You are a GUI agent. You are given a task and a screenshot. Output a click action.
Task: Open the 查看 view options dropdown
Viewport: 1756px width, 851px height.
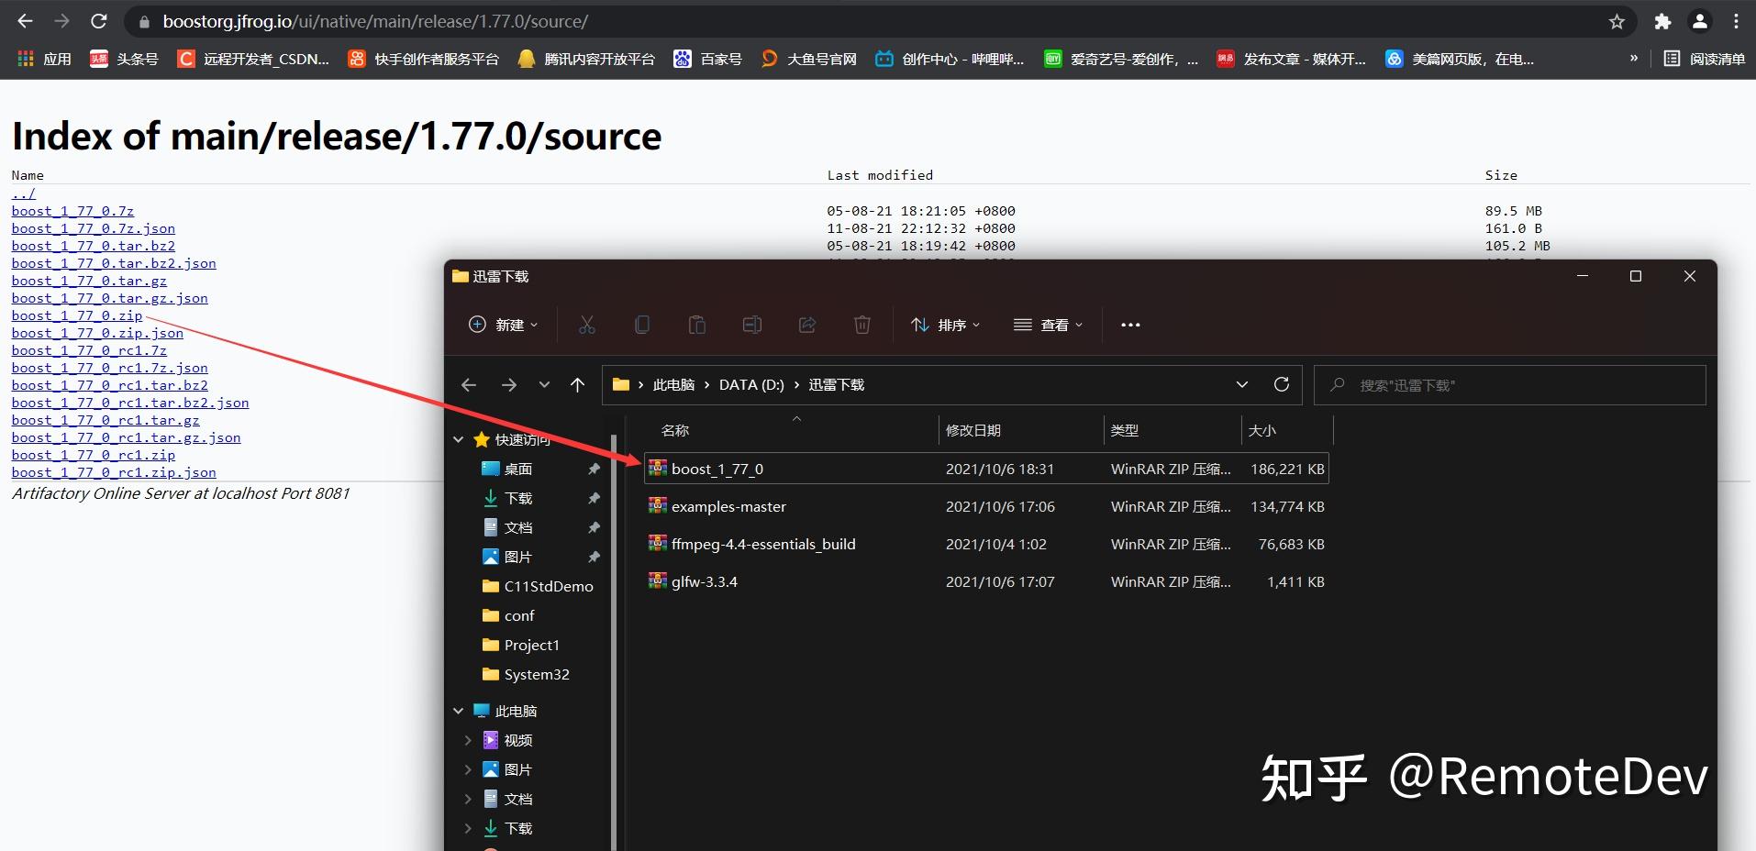click(x=1049, y=325)
